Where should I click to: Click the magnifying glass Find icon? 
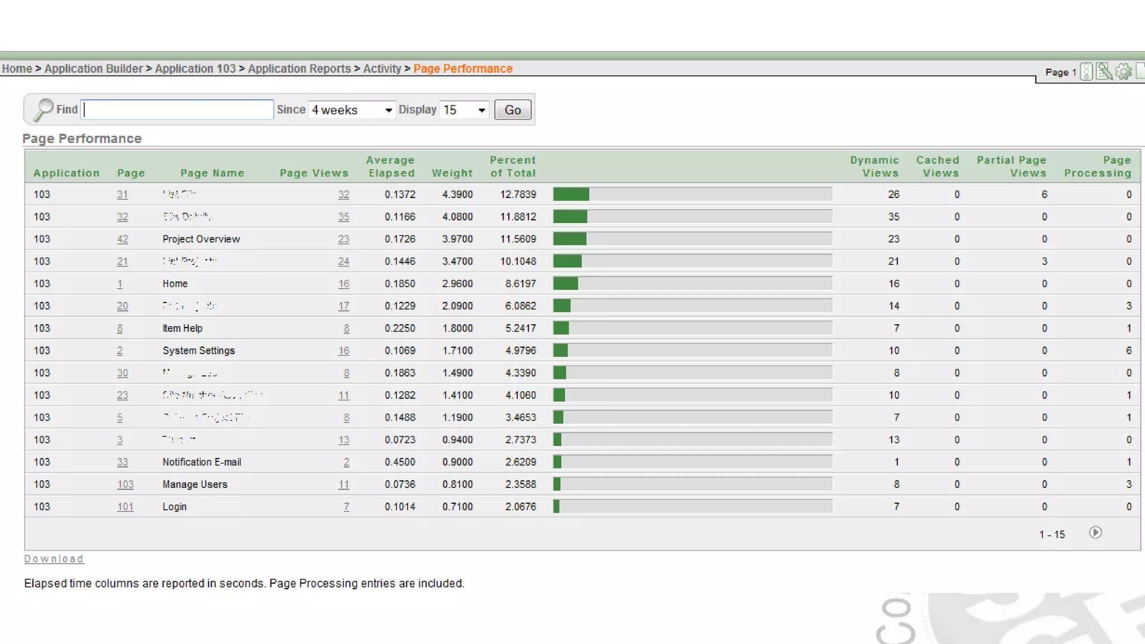[42, 110]
